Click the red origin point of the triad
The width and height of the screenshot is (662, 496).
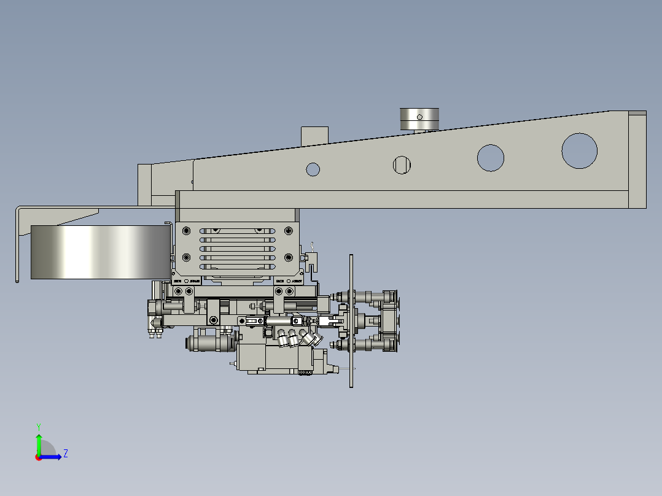tap(39, 458)
